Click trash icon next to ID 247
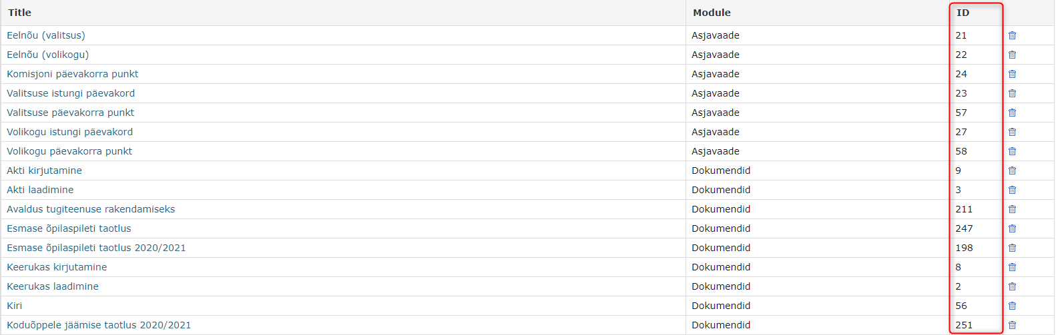 tap(1012, 228)
